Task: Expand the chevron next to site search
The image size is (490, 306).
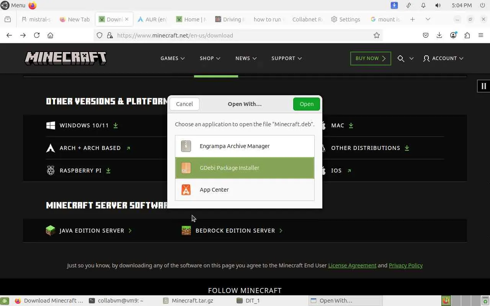Action: [x=412, y=59]
